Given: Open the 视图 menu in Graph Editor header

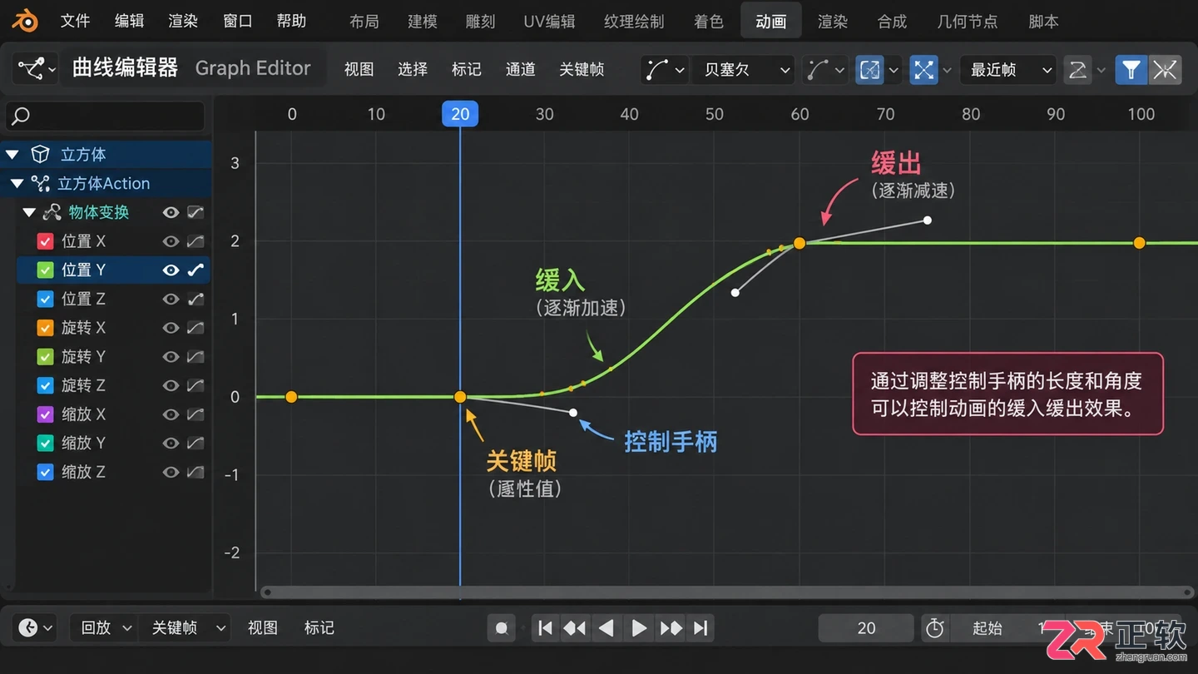Looking at the screenshot, I should click(359, 69).
